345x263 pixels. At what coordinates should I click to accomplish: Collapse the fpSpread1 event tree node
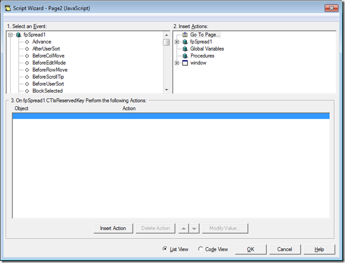(10, 35)
